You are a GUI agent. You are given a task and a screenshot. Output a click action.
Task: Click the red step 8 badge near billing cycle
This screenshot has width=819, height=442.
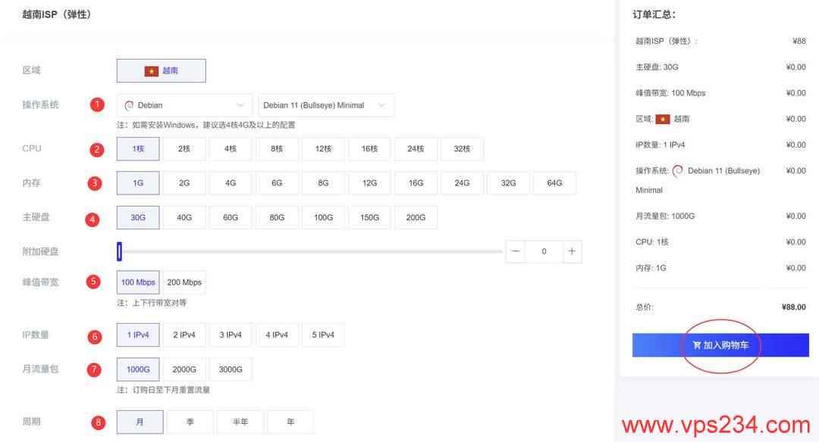98,422
